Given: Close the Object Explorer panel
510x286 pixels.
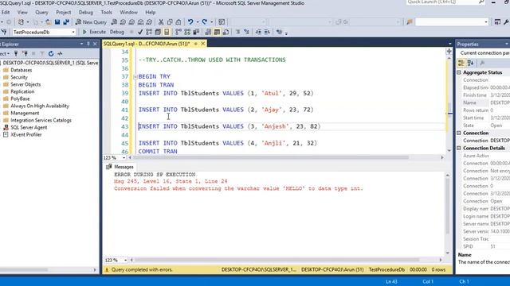Looking at the screenshot, I should tap(95, 44).
